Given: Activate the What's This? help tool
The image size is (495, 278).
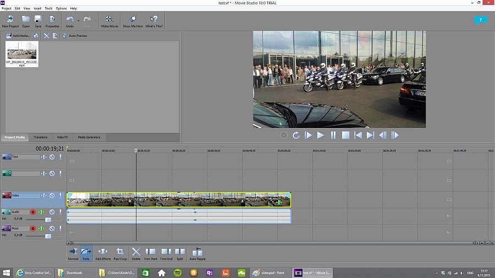Looking at the screenshot, I should point(154,21).
